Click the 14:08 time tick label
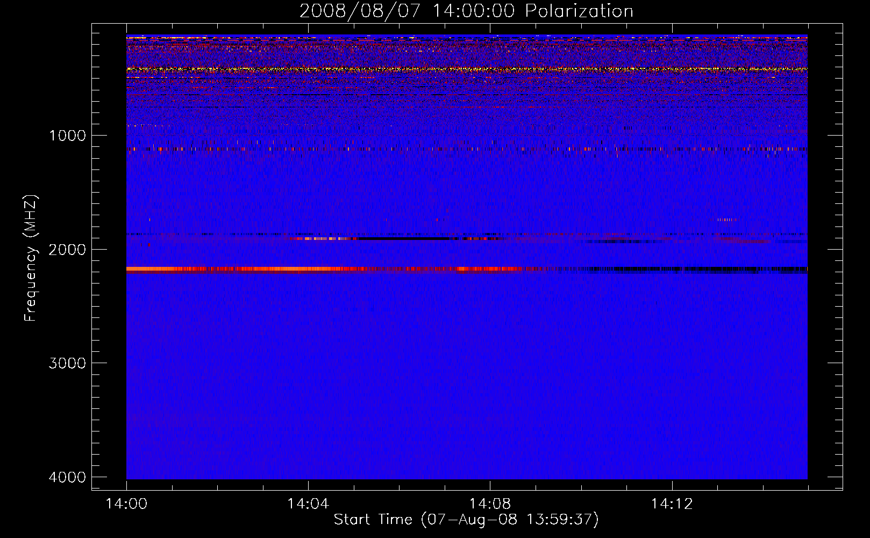The height and width of the screenshot is (538, 870). [x=490, y=504]
